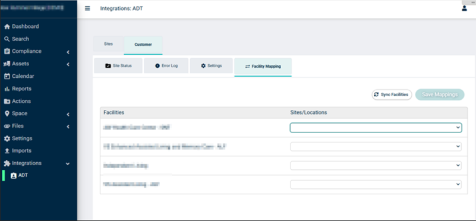Click the ADT contact badge icon

pos(14,175)
